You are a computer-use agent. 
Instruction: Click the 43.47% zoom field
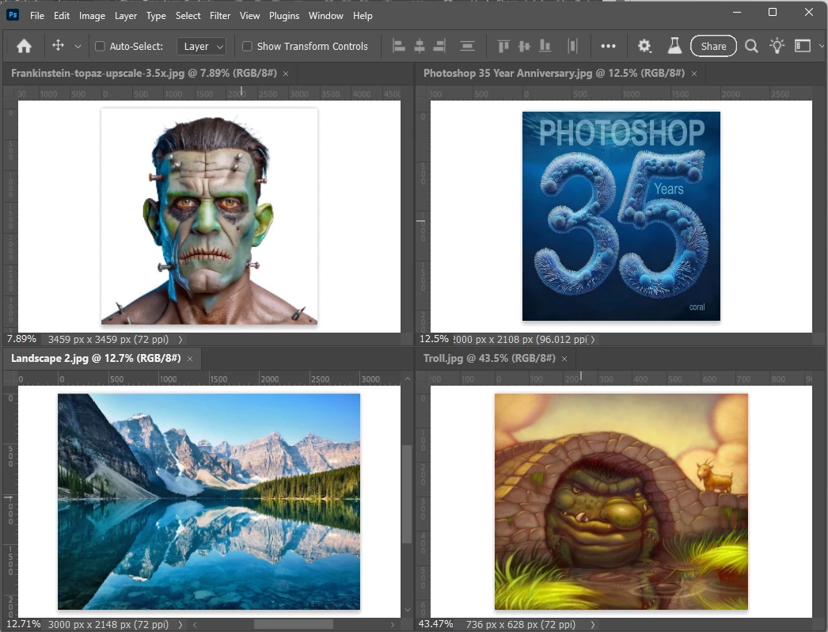[x=435, y=624]
